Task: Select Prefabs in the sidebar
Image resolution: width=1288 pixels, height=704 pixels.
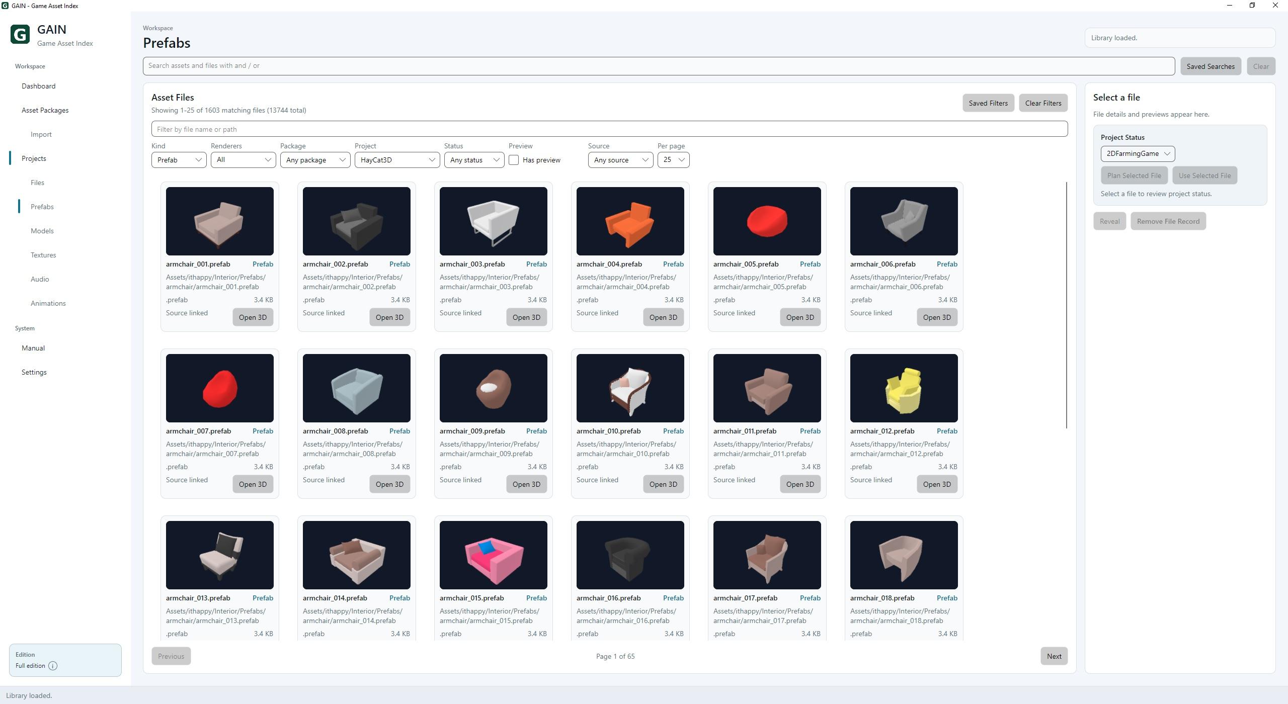Action: point(42,207)
